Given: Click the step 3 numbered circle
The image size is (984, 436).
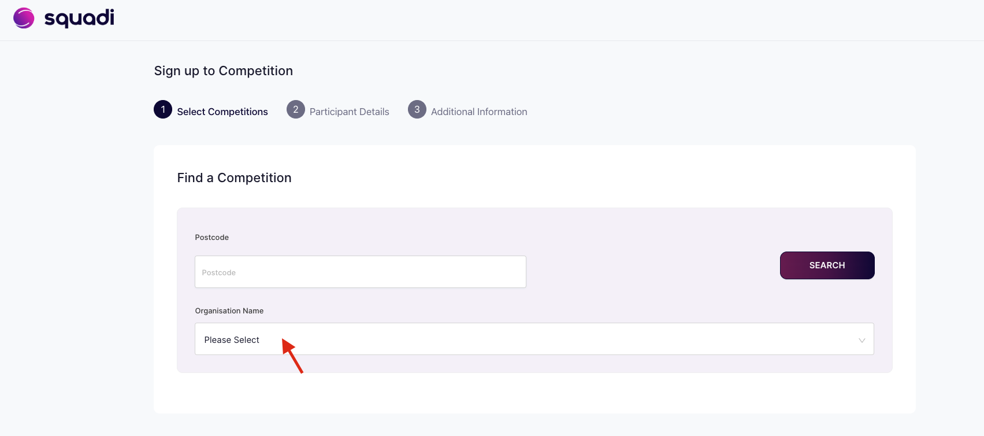Looking at the screenshot, I should (x=417, y=109).
